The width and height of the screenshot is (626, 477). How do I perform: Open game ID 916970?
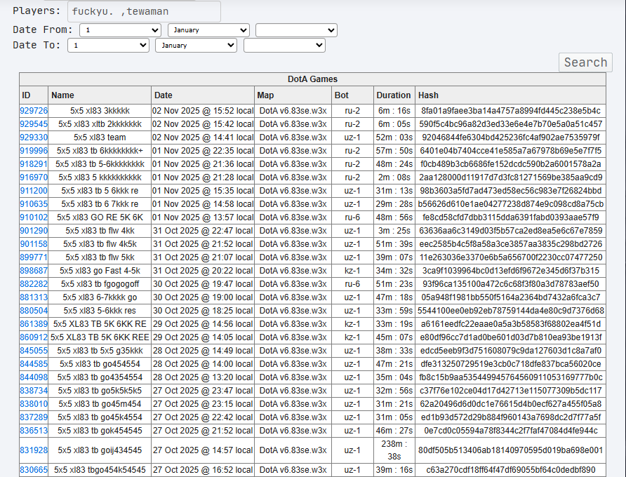click(x=34, y=177)
